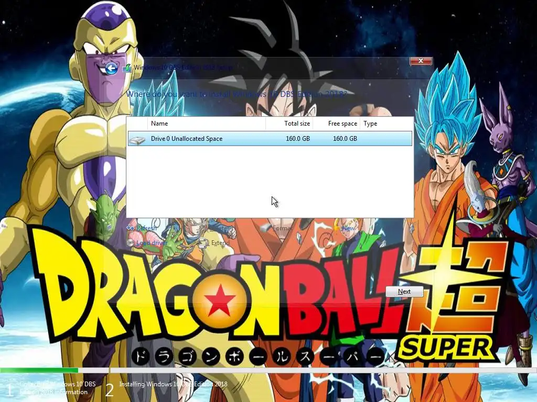The image size is (537, 402).
Task: Close the setup window with red X
Action: click(x=421, y=61)
